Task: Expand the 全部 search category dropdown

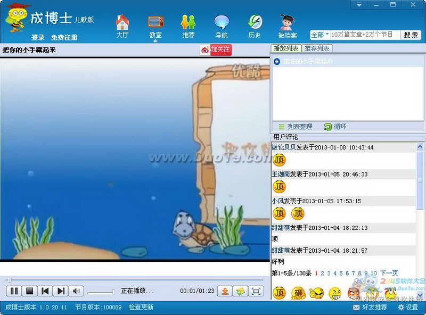Action: coord(320,35)
